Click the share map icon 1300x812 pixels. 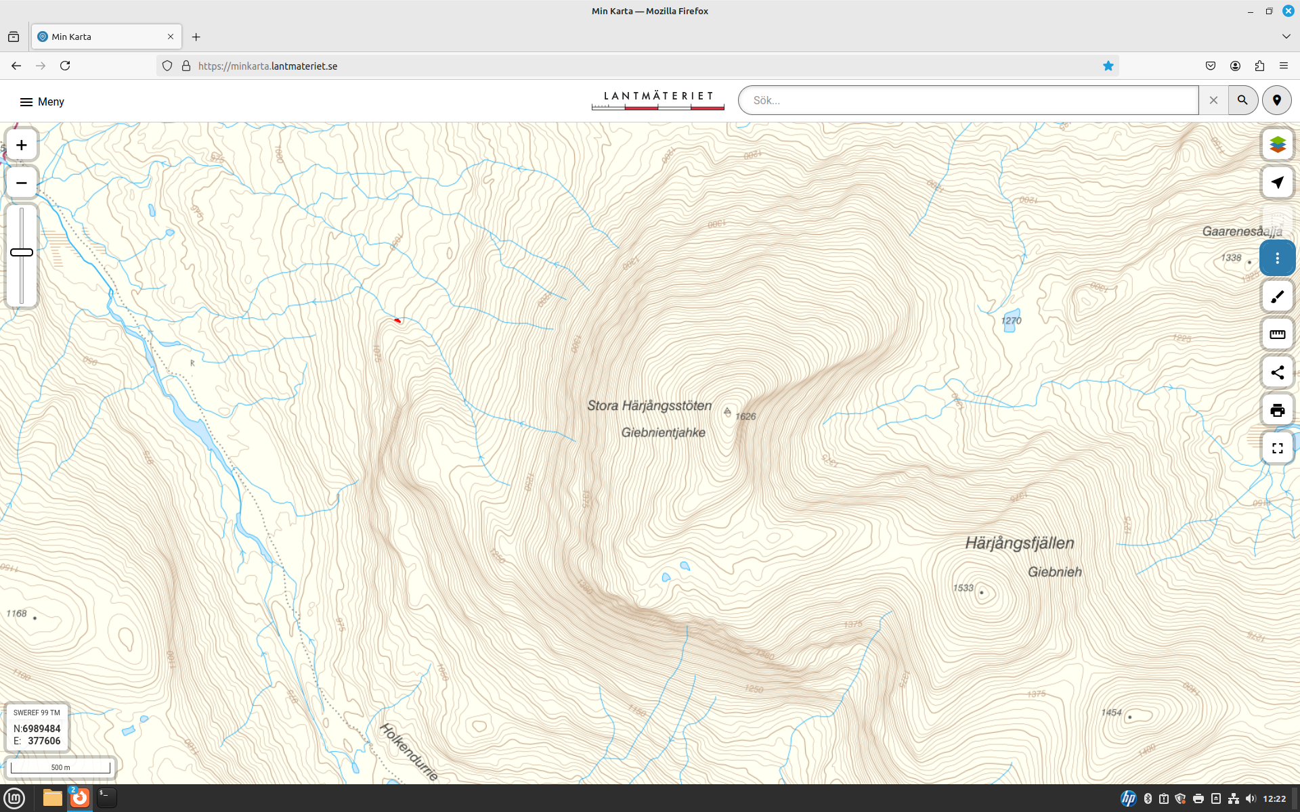click(1277, 372)
